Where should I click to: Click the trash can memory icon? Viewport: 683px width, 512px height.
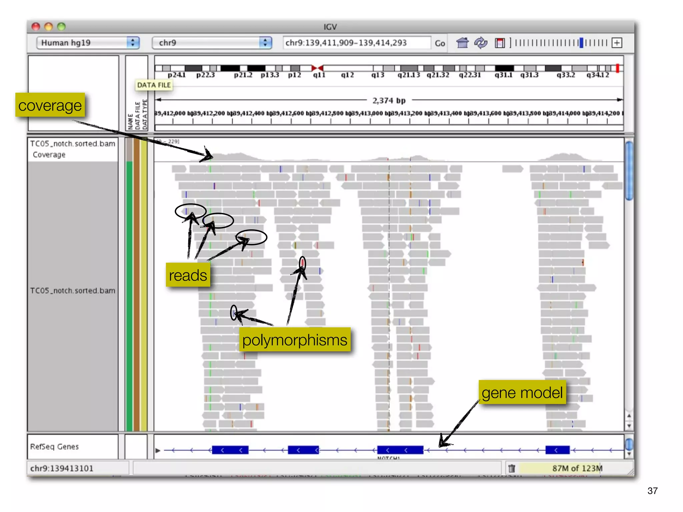tap(512, 468)
